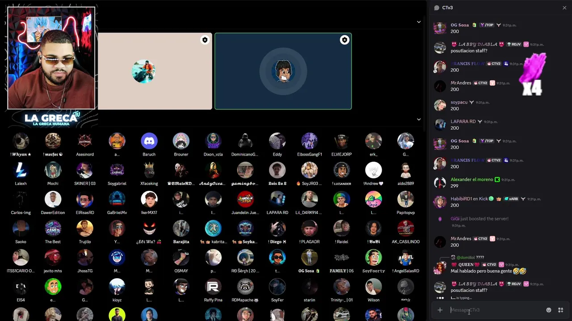
Task: Open Trujillo's avatar
Action: pyautogui.click(x=85, y=228)
